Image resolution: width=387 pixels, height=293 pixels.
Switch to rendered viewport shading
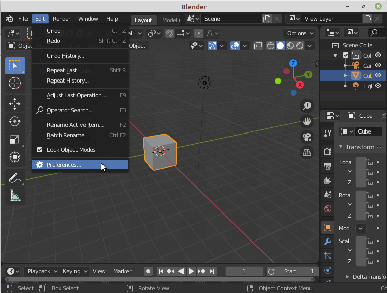[x=300, y=46]
